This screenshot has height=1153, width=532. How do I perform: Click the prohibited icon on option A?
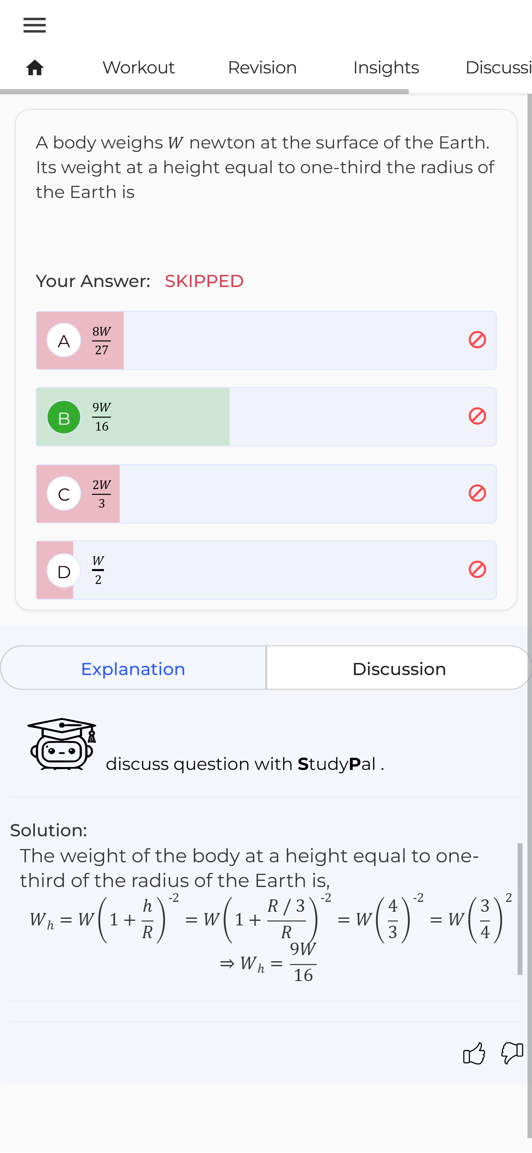click(x=478, y=340)
